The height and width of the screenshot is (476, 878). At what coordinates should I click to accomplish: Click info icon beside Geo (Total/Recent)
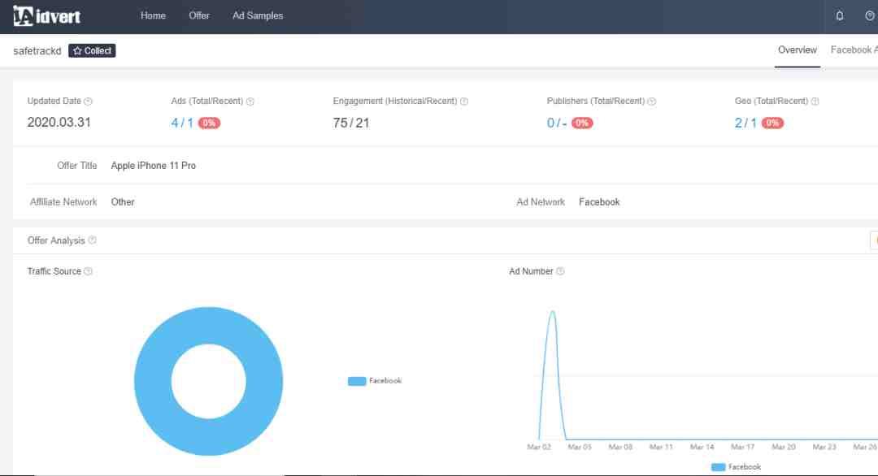pos(815,102)
